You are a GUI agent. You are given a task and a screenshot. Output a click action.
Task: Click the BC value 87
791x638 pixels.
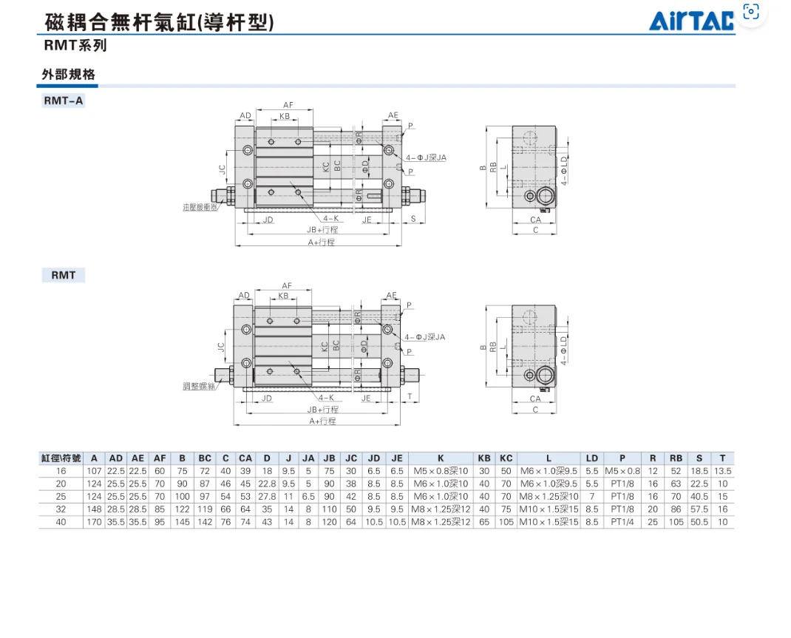[x=205, y=483]
